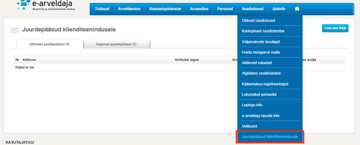The height and width of the screenshot is (145, 360).
Task: Click the envelope icon beside page title
Action: 14,30
